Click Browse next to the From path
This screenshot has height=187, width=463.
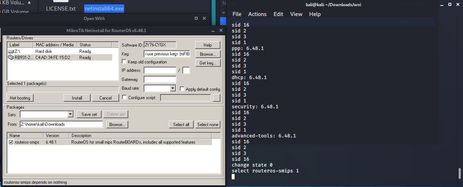(117, 124)
